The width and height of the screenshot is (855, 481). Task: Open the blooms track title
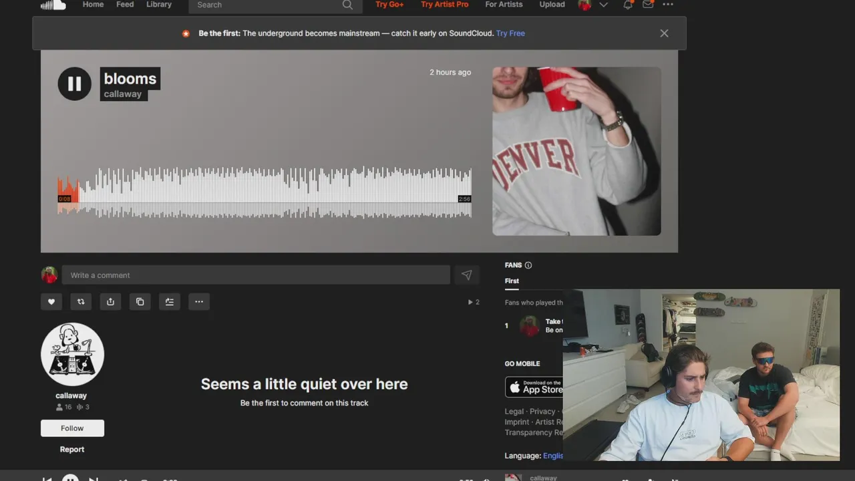tap(130, 78)
